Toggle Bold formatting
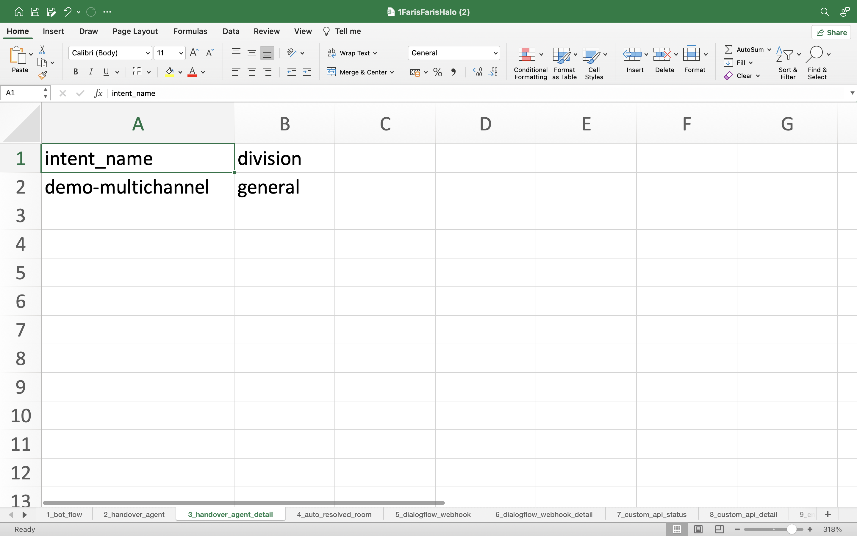 (75, 72)
